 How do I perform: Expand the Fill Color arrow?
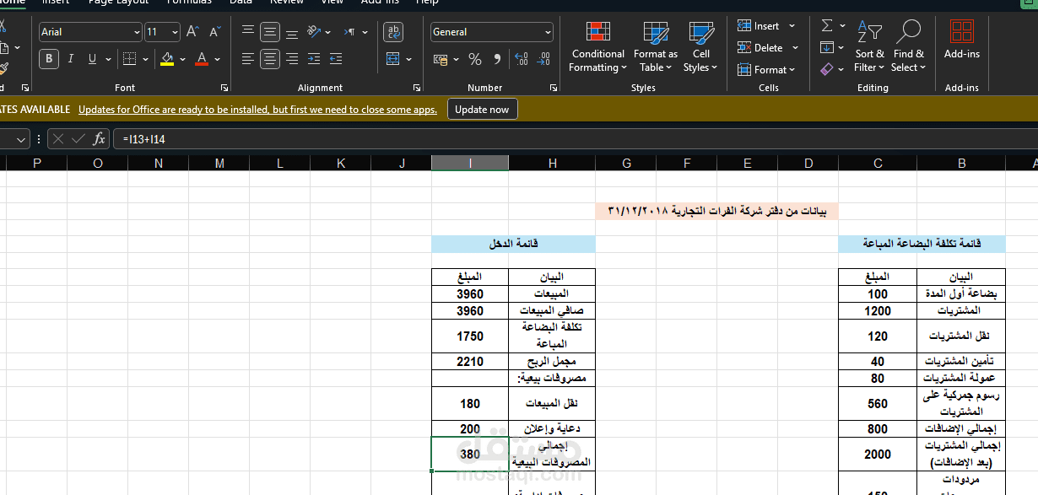(182, 59)
